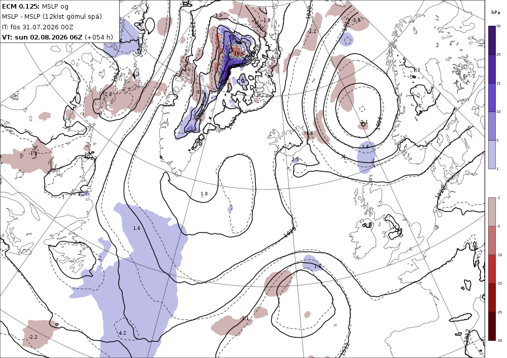
Task: Click the pale pink -1 to -5 legend swatch
Action: coord(491,212)
